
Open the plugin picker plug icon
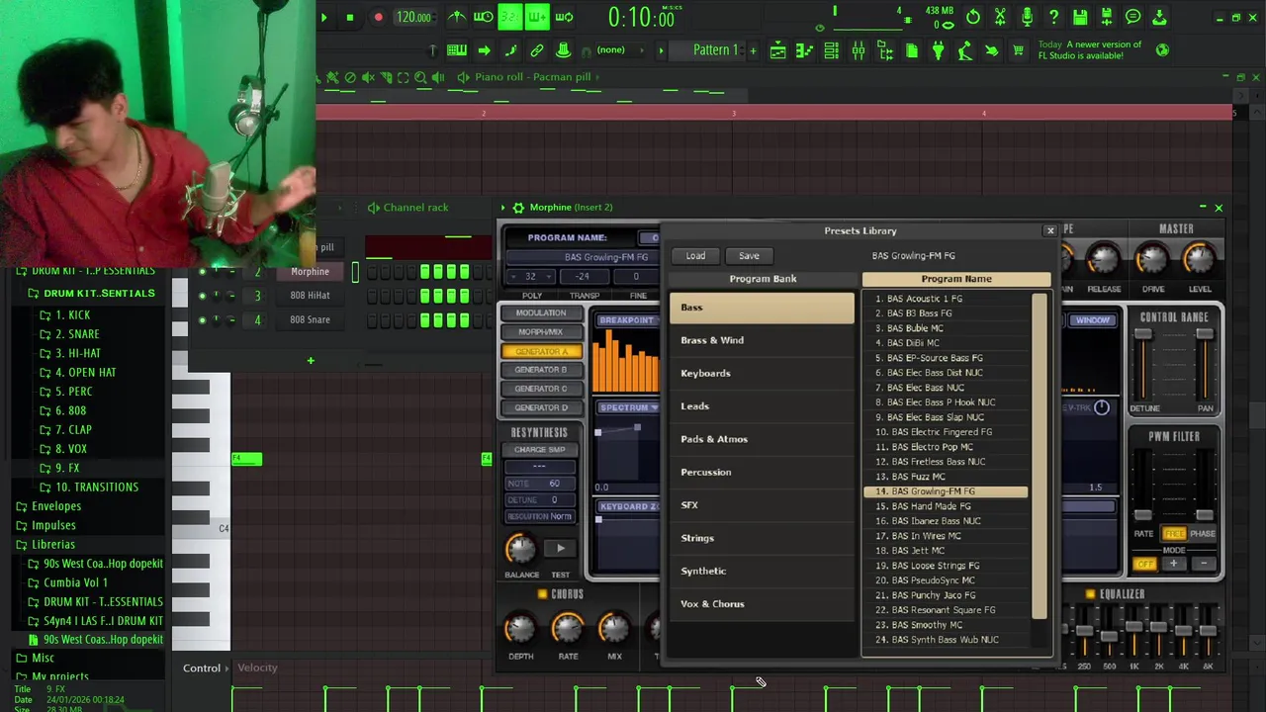point(938,50)
